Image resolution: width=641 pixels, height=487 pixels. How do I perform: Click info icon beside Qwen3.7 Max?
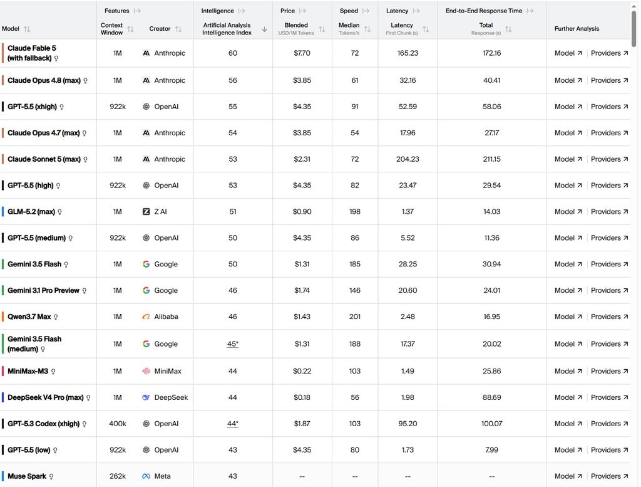56,317
